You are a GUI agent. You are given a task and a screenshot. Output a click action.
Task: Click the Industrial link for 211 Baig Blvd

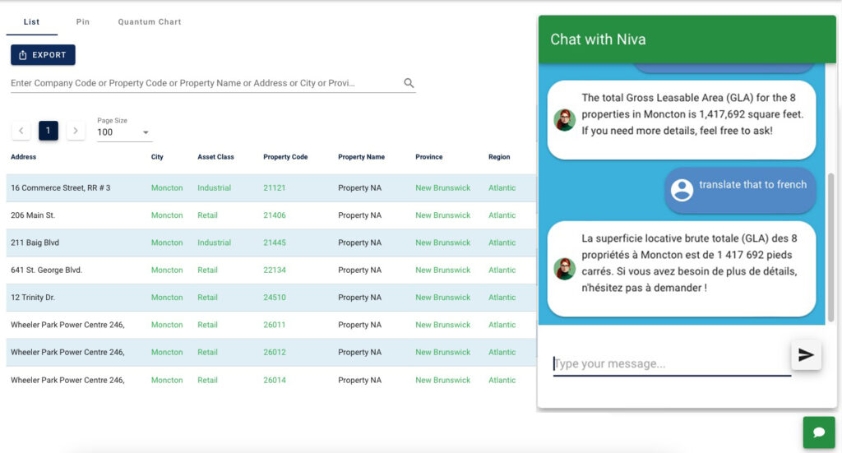point(215,243)
